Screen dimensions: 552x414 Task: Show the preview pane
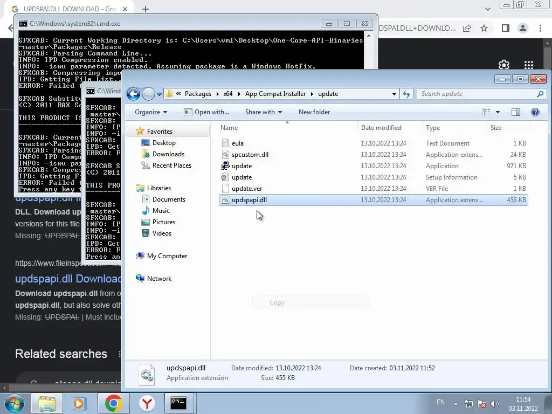(x=516, y=112)
